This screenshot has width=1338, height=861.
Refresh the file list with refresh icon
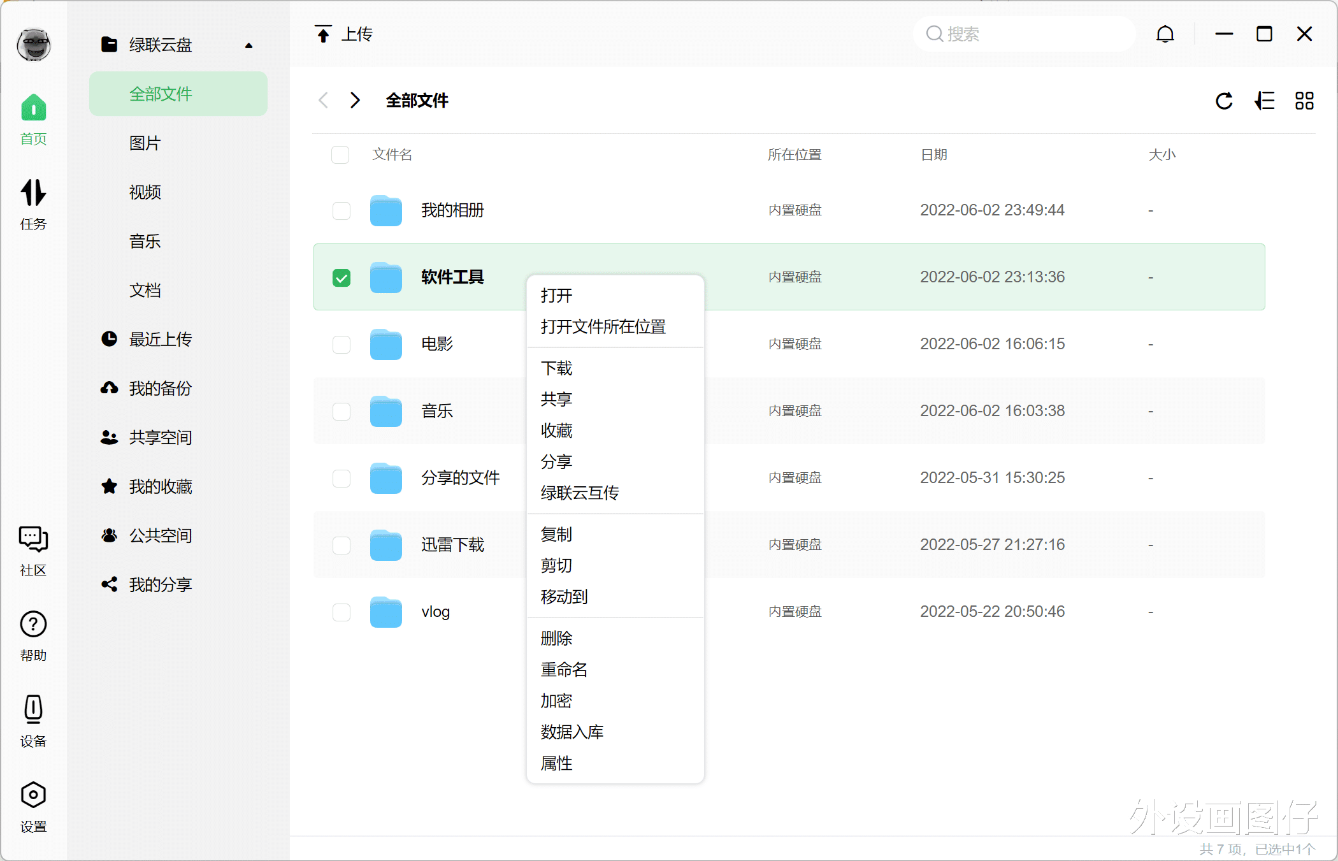(1224, 101)
